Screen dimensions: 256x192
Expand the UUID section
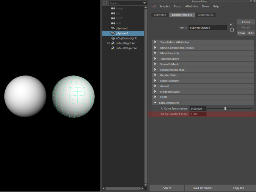point(203,97)
